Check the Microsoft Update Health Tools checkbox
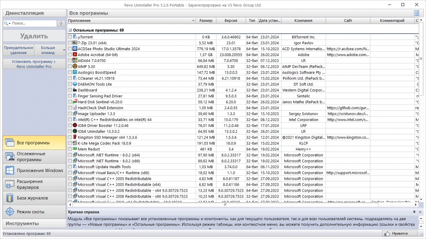This screenshot has width=426, height=239. point(70,167)
